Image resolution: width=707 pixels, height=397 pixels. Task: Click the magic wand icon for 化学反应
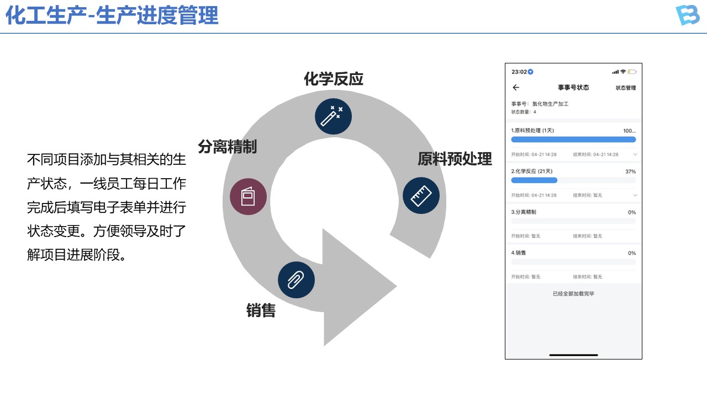333,116
